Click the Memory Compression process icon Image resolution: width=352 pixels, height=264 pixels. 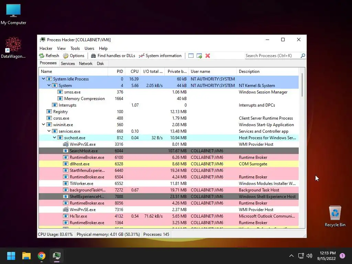pyautogui.click(x=60, y=99)
